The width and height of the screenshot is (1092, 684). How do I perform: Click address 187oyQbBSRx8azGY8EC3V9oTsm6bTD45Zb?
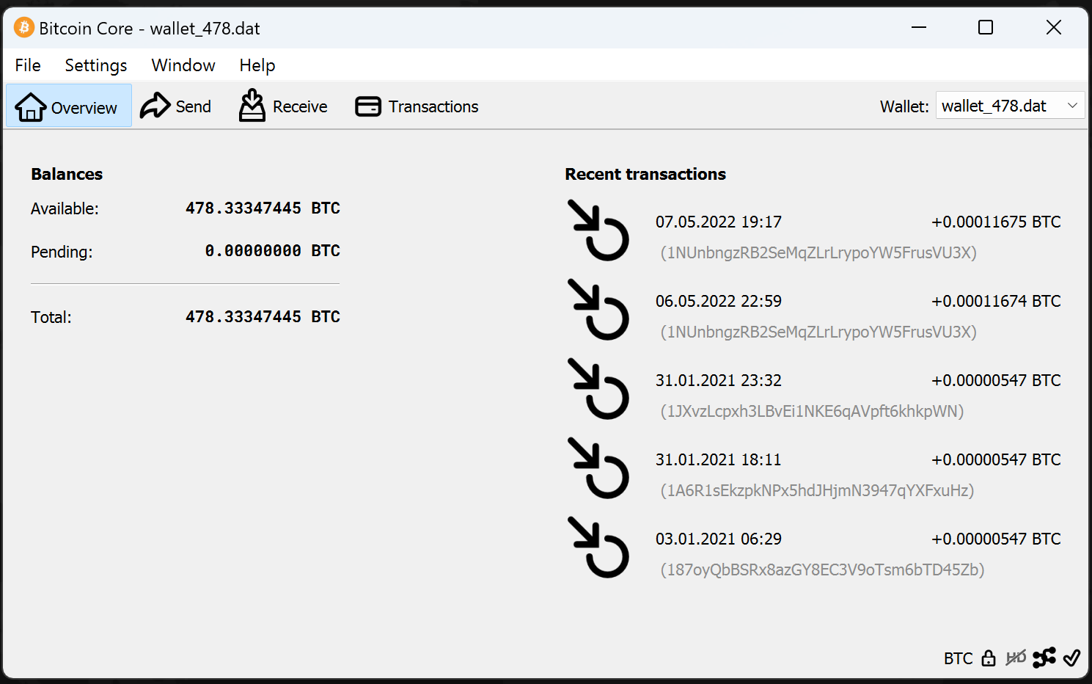(822, 570)
